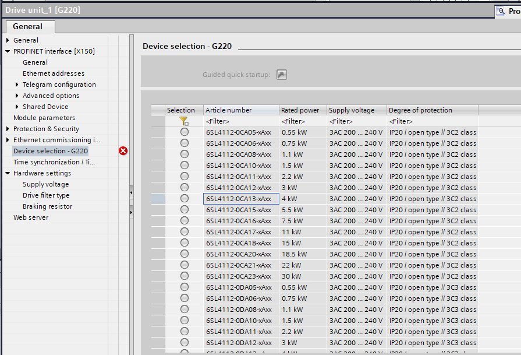Select radio button for 6SL4112-0DA05-xAxx drive
Image resolution: width=521 pixels, height=355 pixels.
[x=185, y=287]
